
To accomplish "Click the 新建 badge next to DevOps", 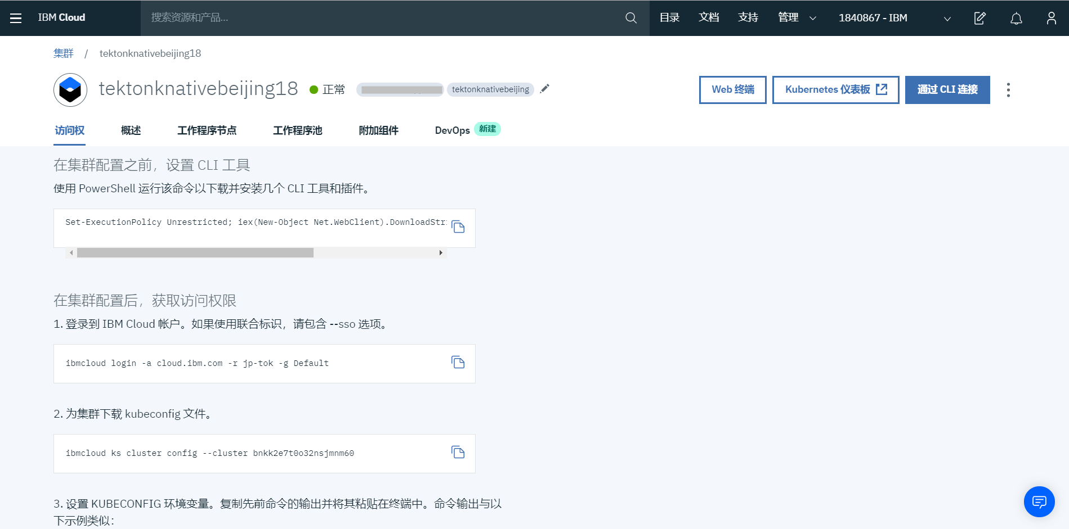I will (x=487, y=129).
